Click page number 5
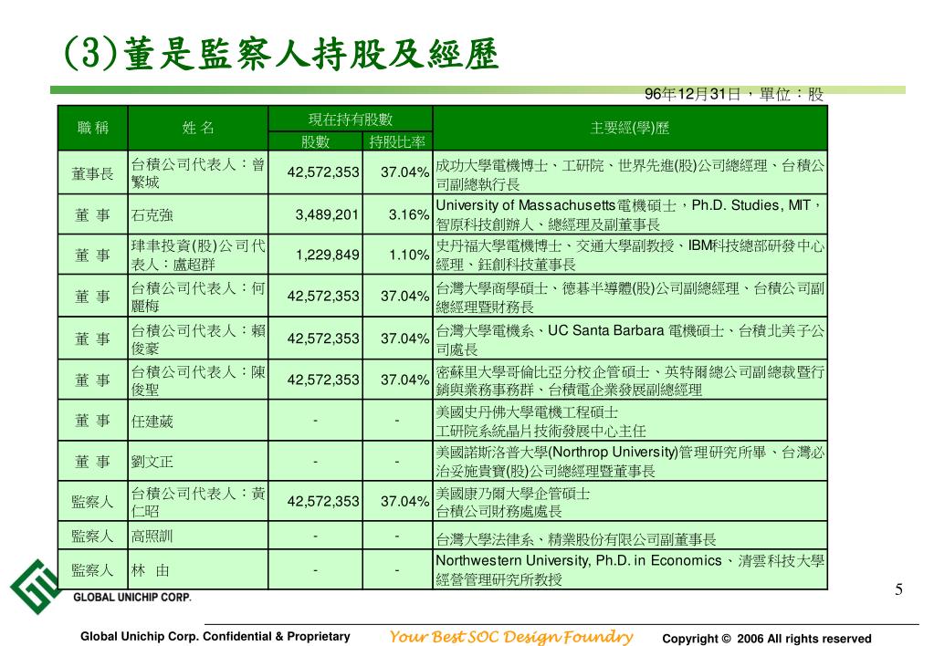This screenshot has height=646, width=934. tap(899, 589)
